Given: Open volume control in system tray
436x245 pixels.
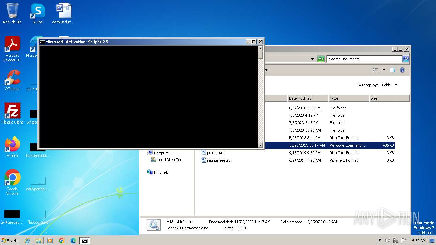Looking at the screenshot, I should [387, 241].
